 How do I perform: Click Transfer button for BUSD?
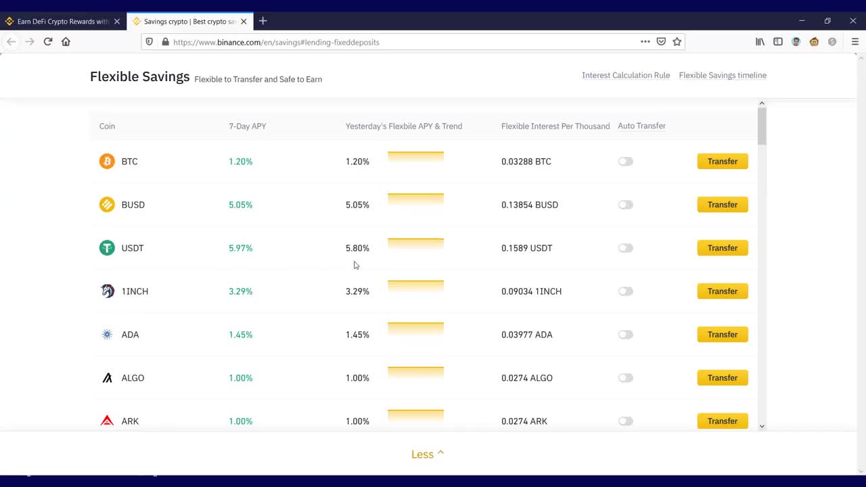(722, 204)
